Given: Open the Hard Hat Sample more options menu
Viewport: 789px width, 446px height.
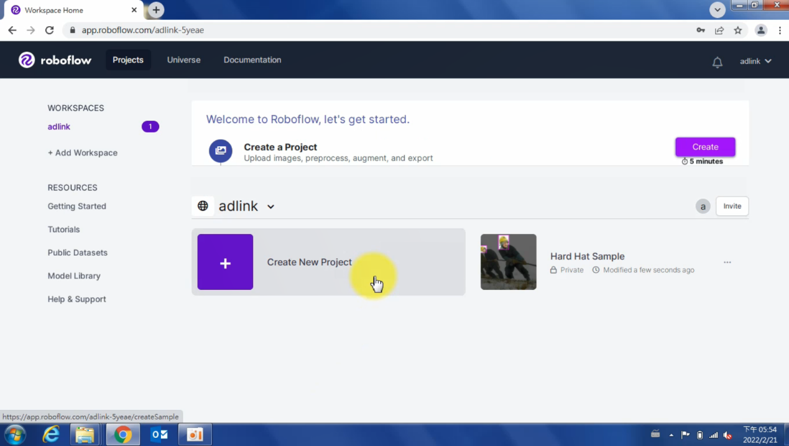Looking at the screenshot, I should pos(727,262).
